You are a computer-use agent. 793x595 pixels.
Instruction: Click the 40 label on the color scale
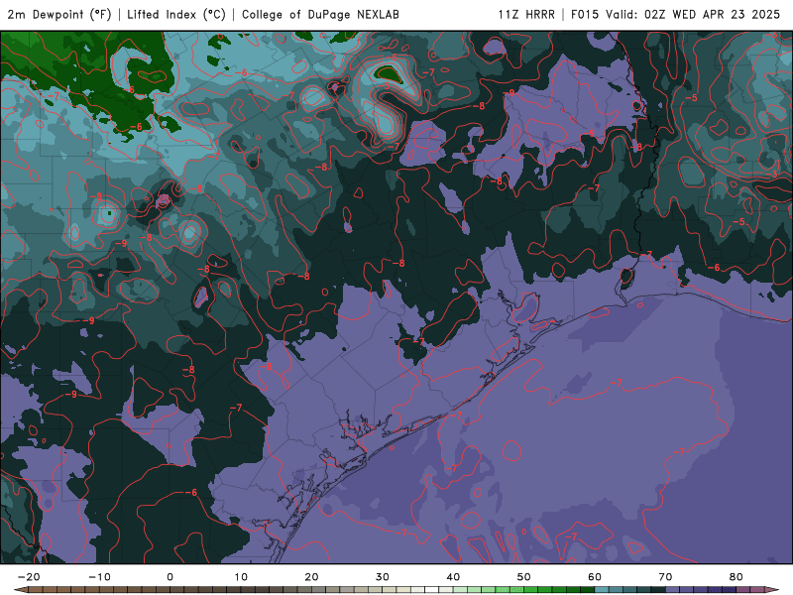[x=453, y=577]
